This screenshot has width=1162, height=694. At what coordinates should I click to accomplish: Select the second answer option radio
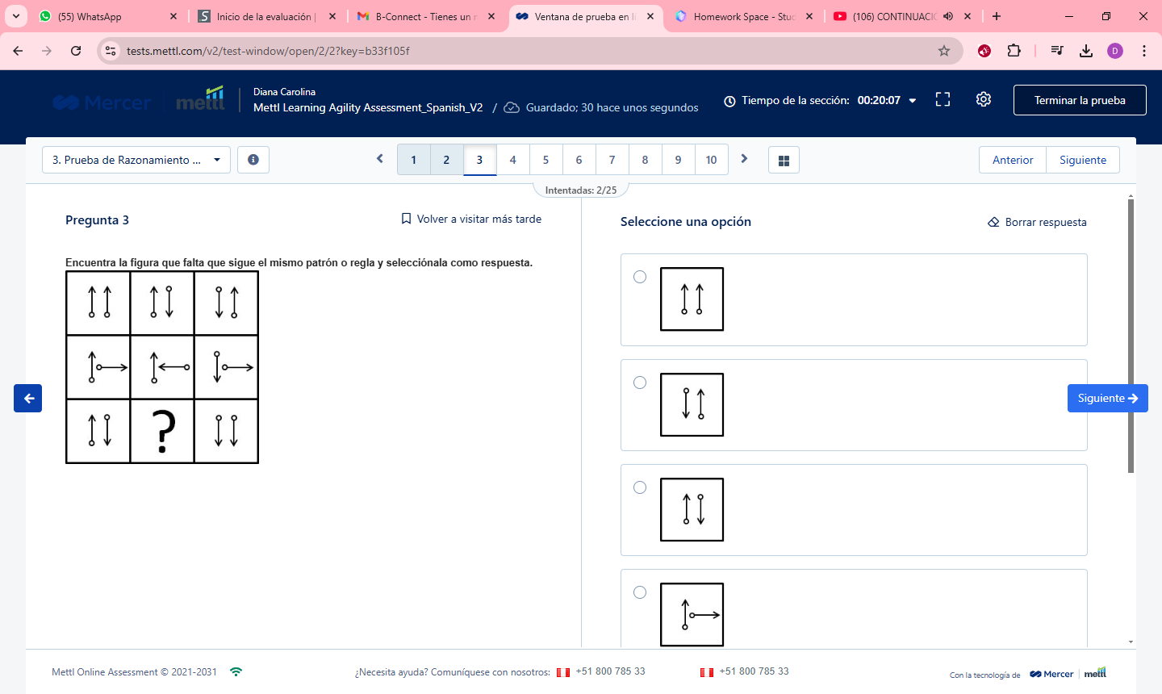tap(640, 383)
